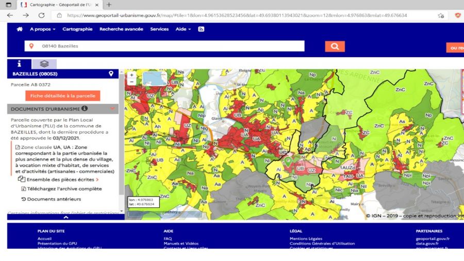Click the green parcel marker on map
Viewport: 464px width, 261px height.
tap(288, 162)
